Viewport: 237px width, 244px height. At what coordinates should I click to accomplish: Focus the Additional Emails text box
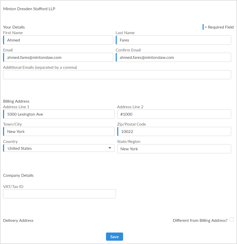coord(117,75)
